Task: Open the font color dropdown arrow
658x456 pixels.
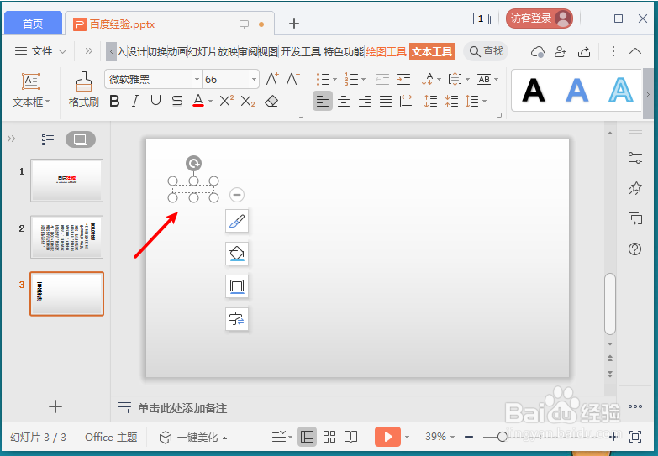Action: (x=210, y=102)
